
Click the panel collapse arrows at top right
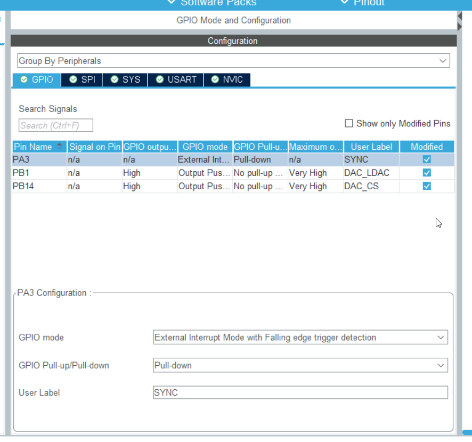click(460, 21)
